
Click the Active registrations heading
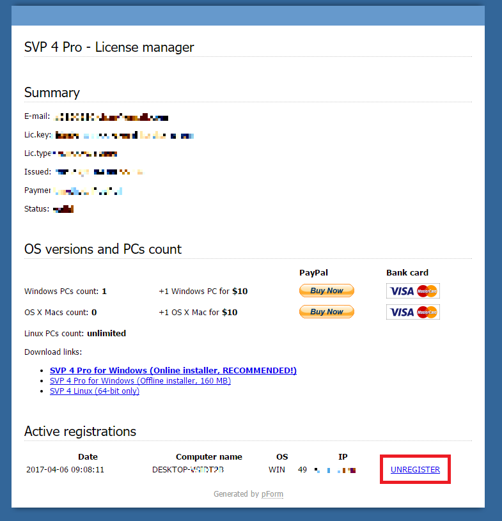pos(80,432)
